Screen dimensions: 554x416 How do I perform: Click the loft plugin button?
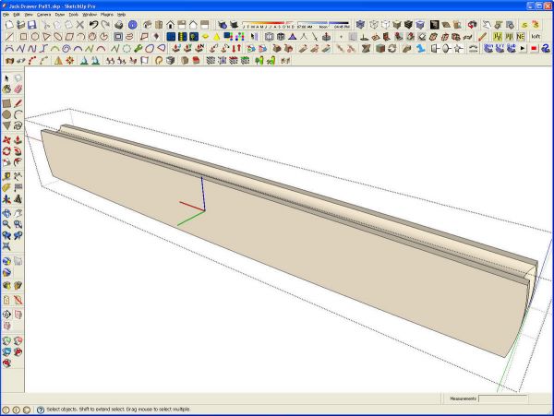click(x=536, y=36)
